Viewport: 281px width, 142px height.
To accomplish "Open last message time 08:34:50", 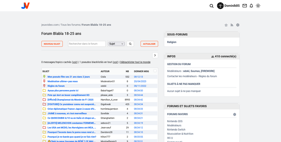I will [x=138, y=90].
